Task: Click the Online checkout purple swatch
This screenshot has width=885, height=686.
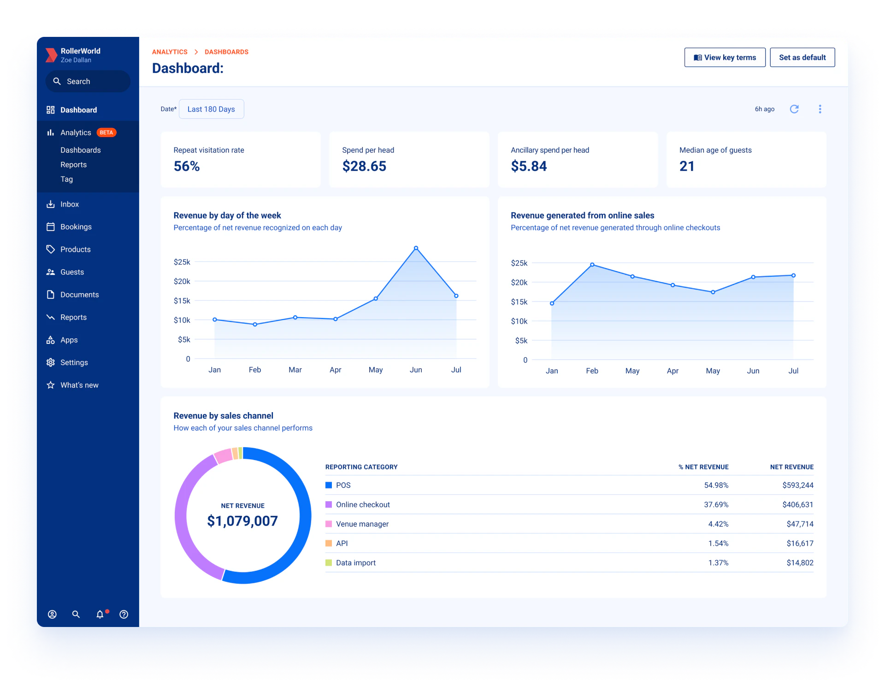Action: [x=329, y=505]
